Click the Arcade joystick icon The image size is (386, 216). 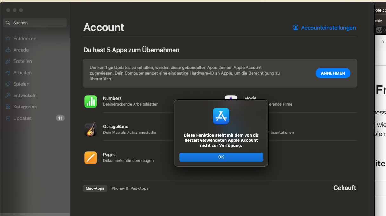pos(8,50)
